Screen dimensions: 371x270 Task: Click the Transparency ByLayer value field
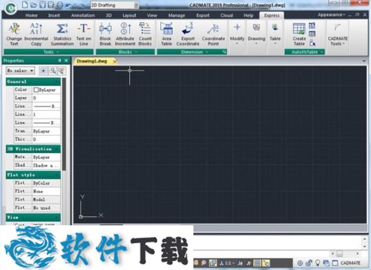click(46, 131)
